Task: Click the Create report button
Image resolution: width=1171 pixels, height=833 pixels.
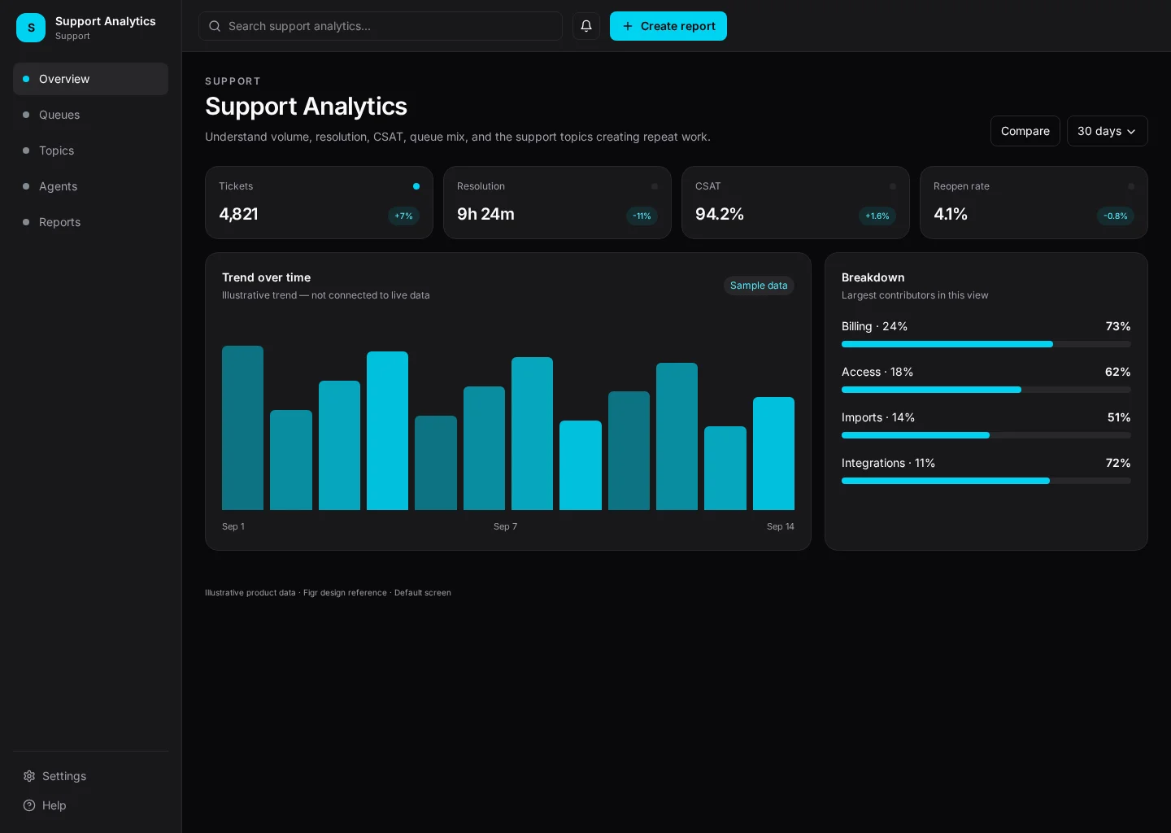Action: 668,26
